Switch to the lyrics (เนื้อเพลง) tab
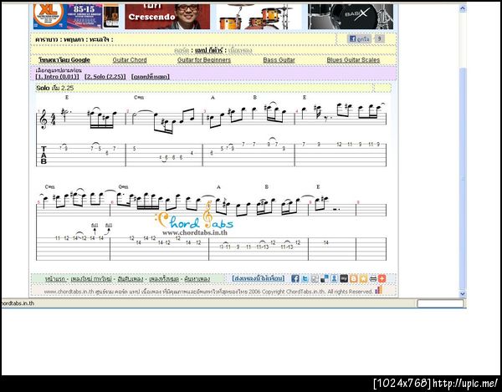 click(x=240, y=50)
